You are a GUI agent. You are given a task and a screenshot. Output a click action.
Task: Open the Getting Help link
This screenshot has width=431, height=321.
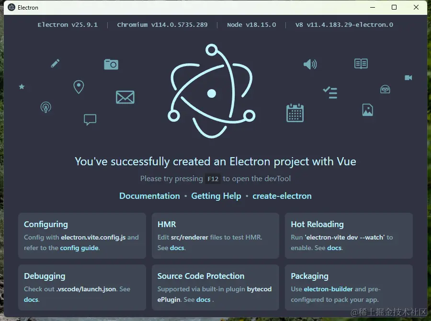(216, 196)
